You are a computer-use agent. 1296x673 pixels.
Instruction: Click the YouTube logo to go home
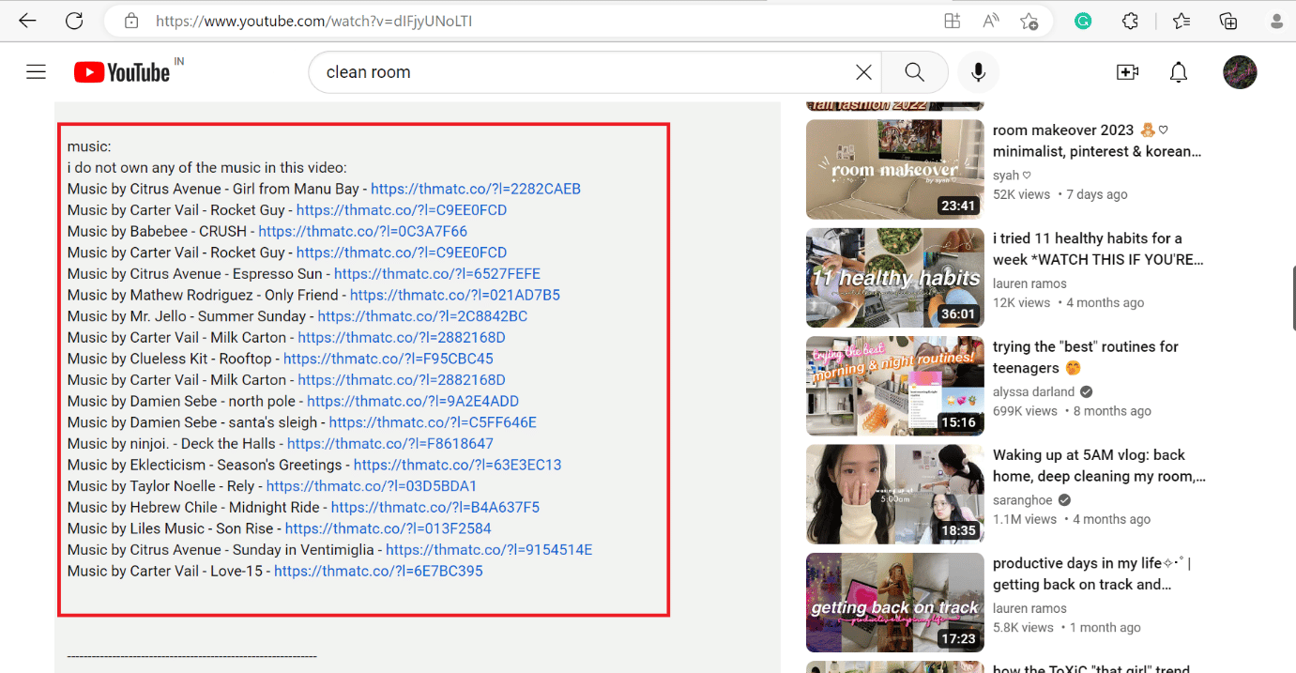123,72
